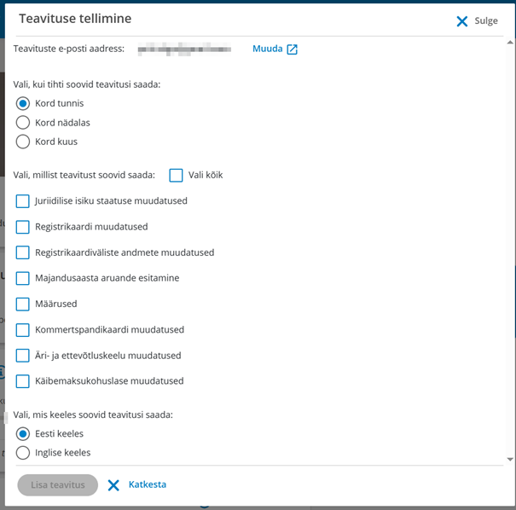
Task: Click the X icon next to Sulge
Action: (462, 21)
